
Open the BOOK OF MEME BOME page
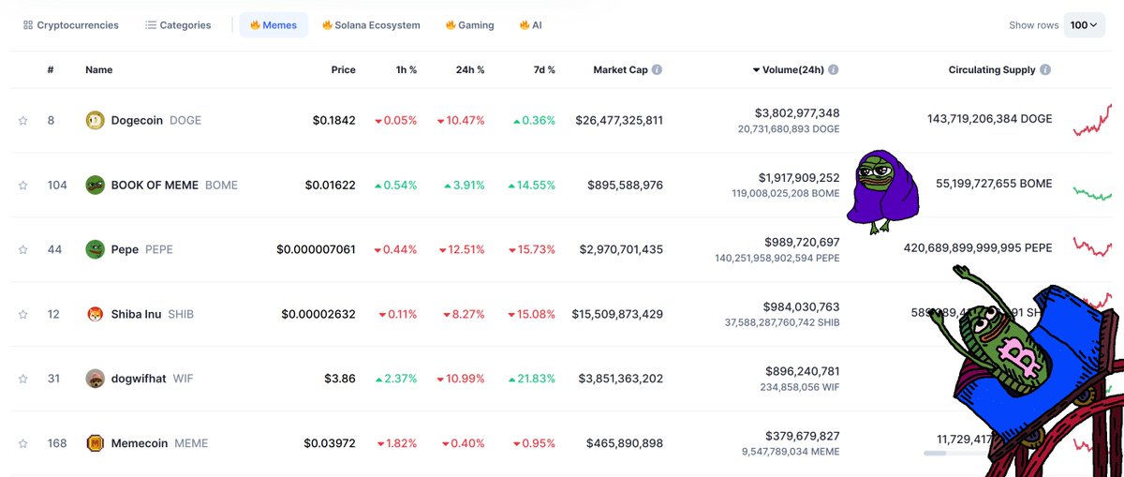coord(174,186)
